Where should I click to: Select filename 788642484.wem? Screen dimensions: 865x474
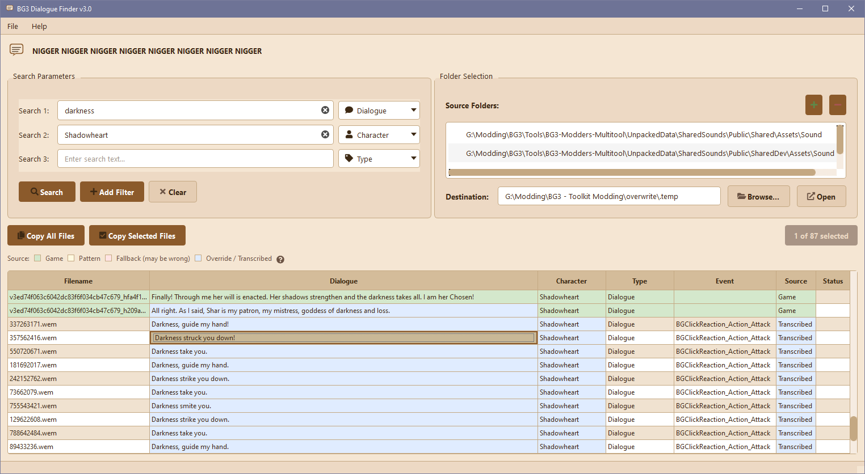click(x=78, y=433)
